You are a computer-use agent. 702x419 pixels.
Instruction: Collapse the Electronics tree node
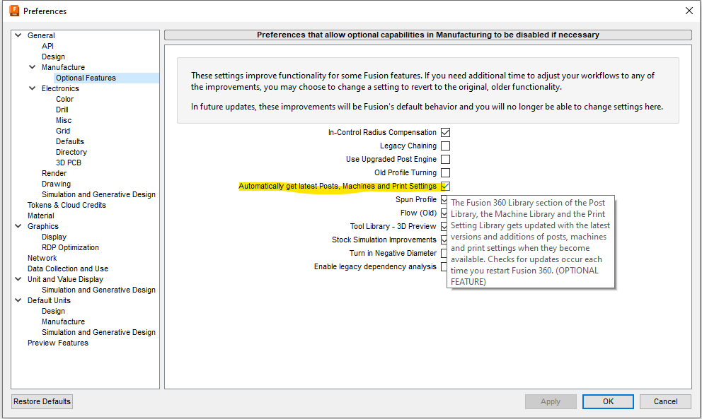pyautogui.click(x=33, y=88)
